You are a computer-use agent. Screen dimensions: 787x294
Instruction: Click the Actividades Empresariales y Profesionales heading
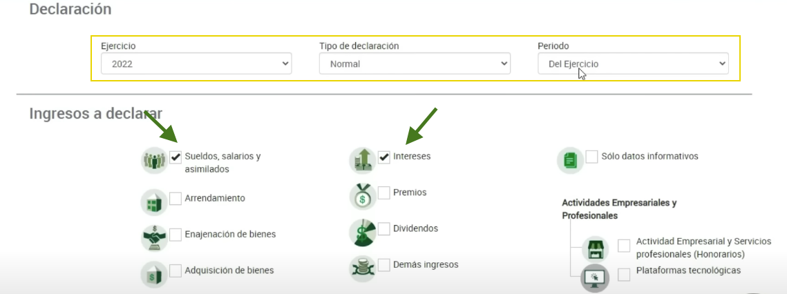click(619, 209)
